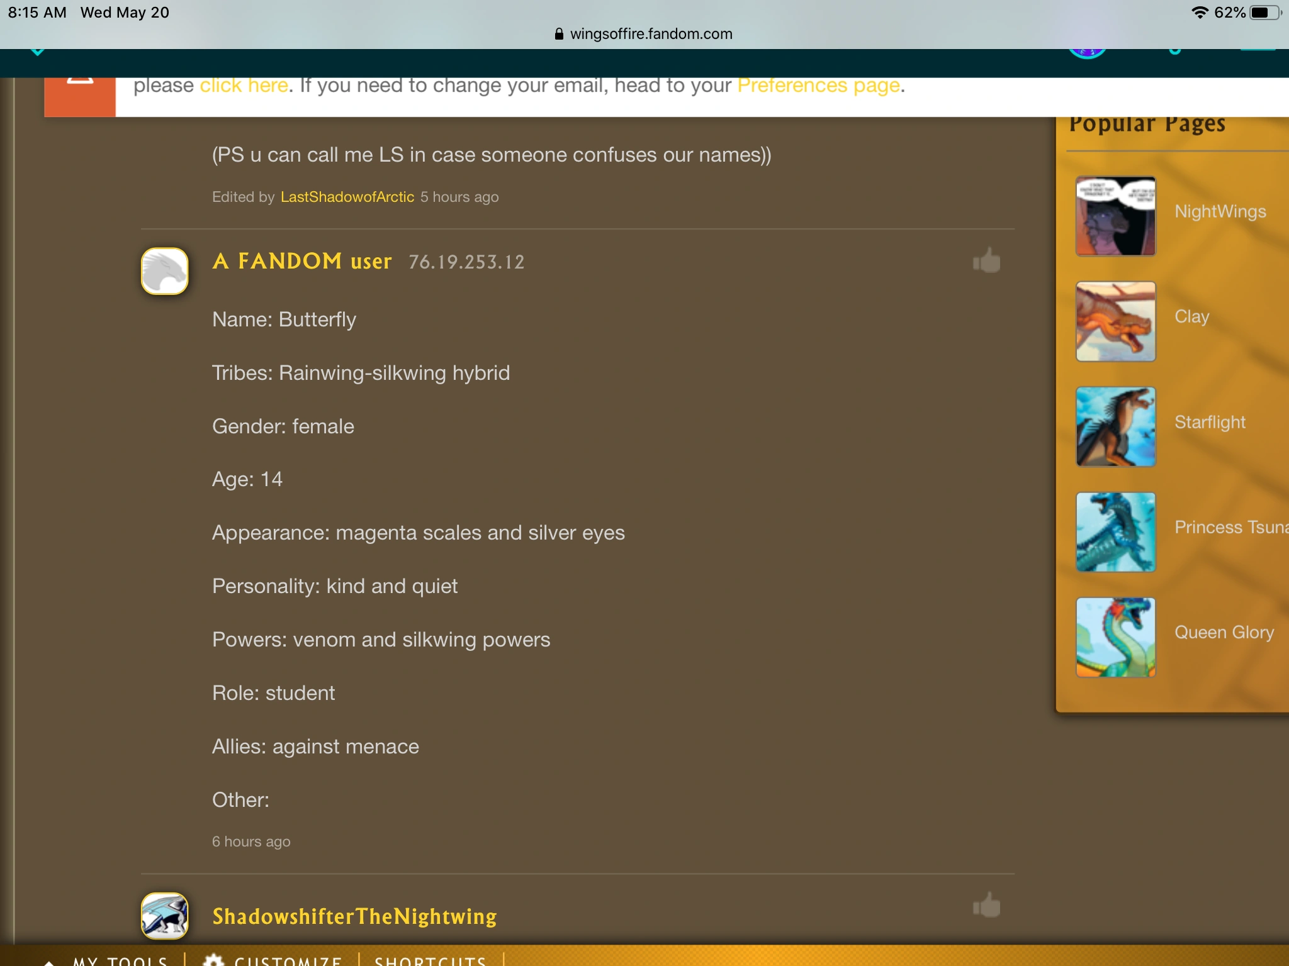Viewport: 1289px width, 966px height.
Task: Click the Customize gear icon
Action: [x=213, y=960]
